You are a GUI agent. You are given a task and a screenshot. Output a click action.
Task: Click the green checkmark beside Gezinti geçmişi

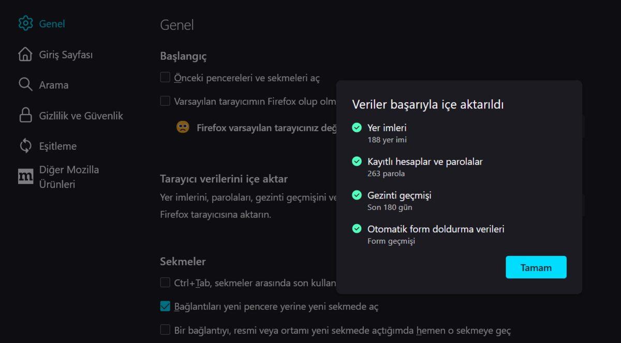click(357, 195)
